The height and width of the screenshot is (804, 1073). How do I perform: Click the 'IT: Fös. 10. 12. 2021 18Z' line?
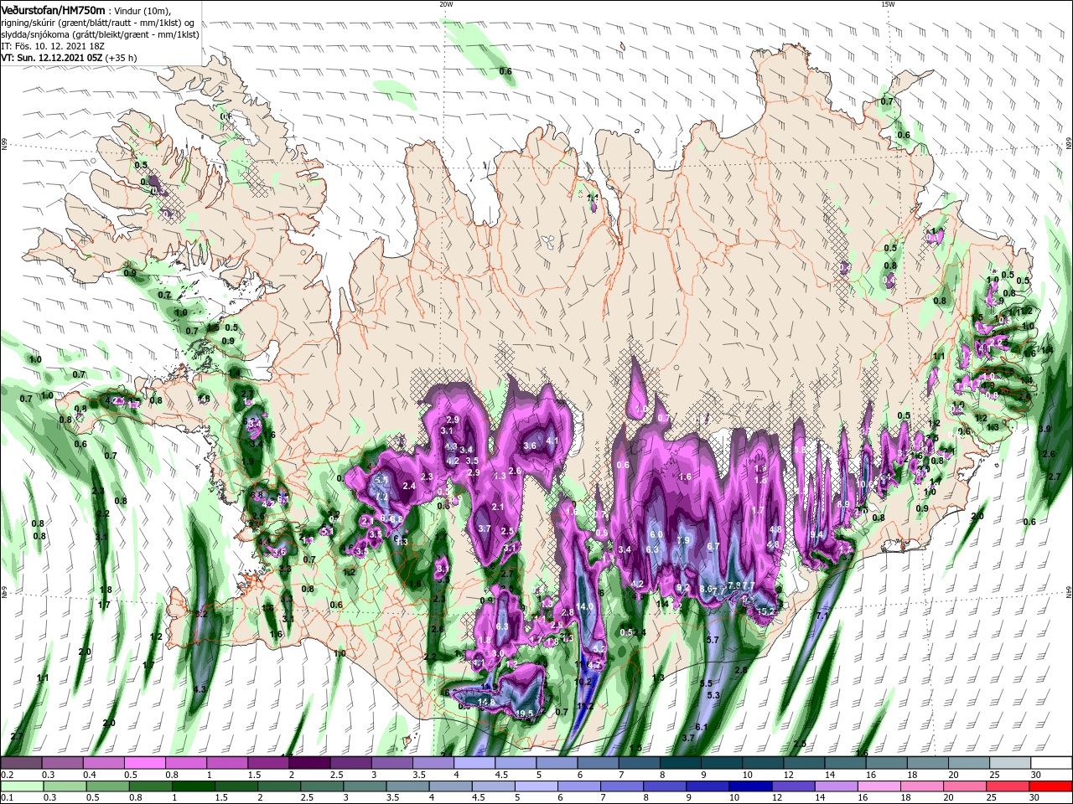tap(51, 46)
